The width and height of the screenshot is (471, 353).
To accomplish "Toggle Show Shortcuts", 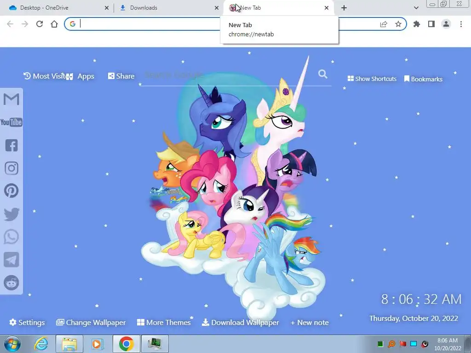I will pyautogui.click(x=372, y=79).
